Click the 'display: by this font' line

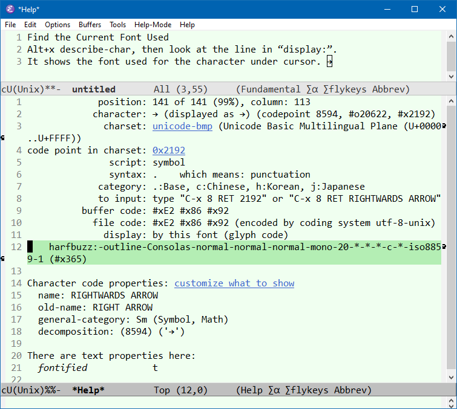[x=196, y=235]
